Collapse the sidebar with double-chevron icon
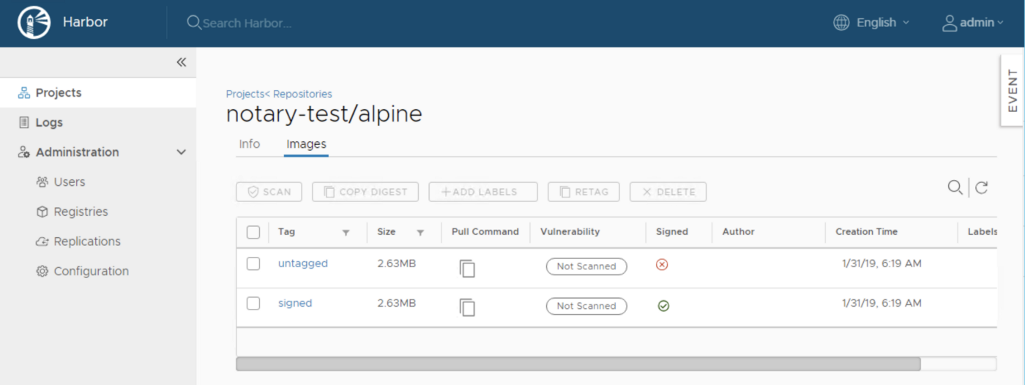 click(182, 62)
